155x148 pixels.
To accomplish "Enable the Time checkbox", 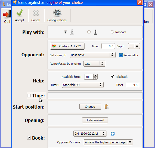I will (29, 96).
